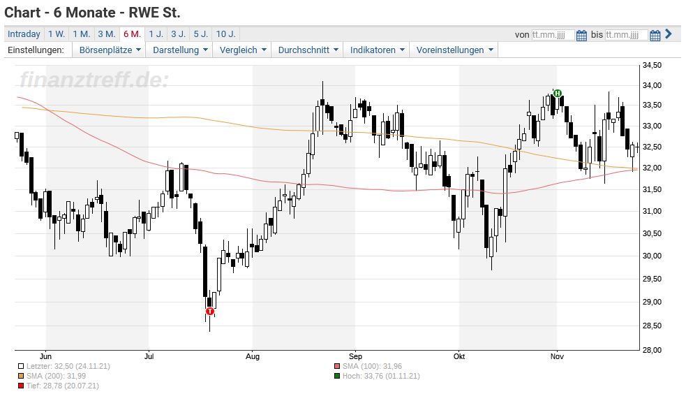
Task: Select the 5 J. timeframe tab
Action: pos(201,34)
